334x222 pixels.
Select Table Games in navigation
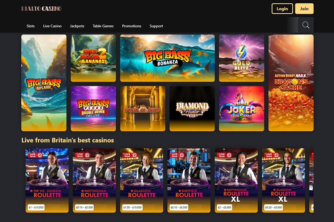[x=103, y=26]
